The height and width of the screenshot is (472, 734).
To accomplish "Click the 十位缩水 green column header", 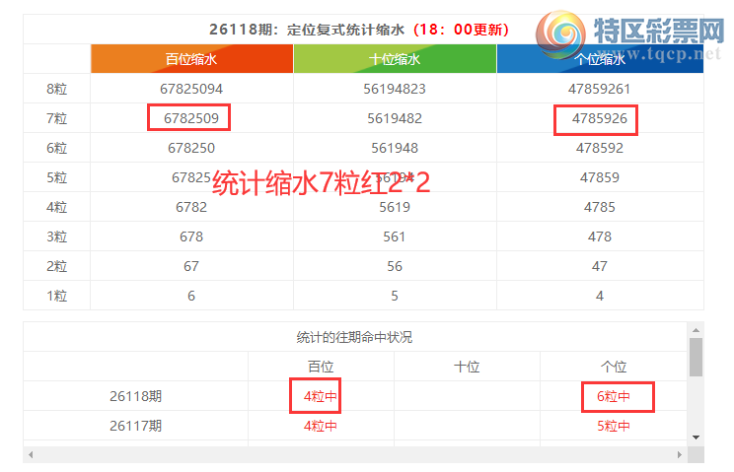I will (395, 59).
